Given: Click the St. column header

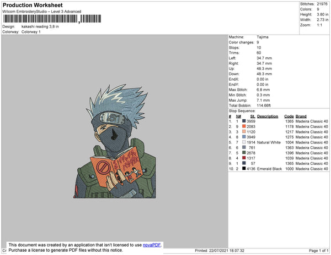Looking at the screenshot, I should tap(253, 117).
